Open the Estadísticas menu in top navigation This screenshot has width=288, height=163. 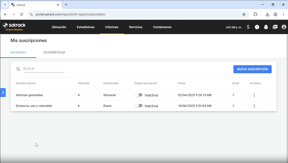(x=85, y=27)
